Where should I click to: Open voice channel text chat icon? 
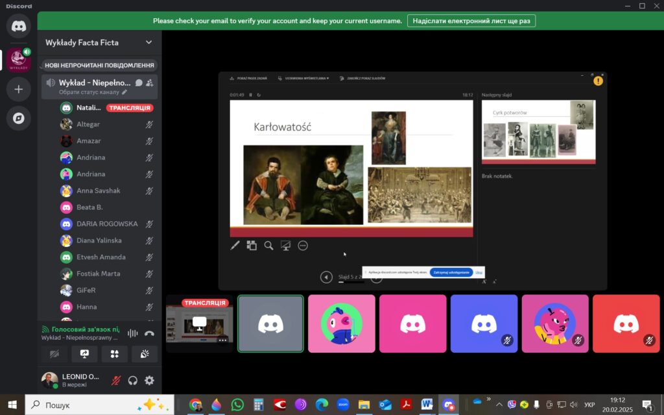tap(139, 83)
